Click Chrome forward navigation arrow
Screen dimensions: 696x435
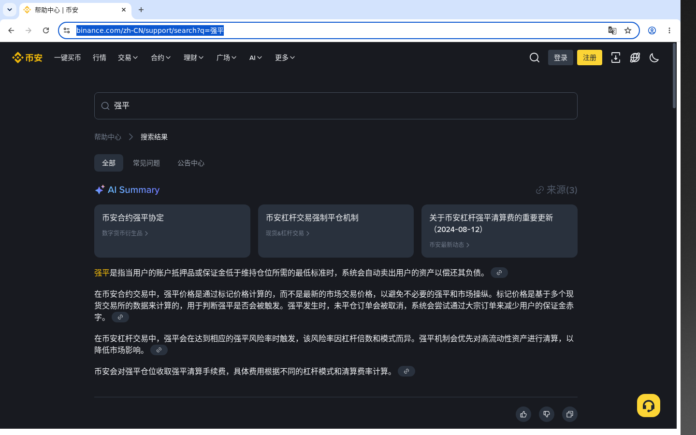tap(29, 30)
